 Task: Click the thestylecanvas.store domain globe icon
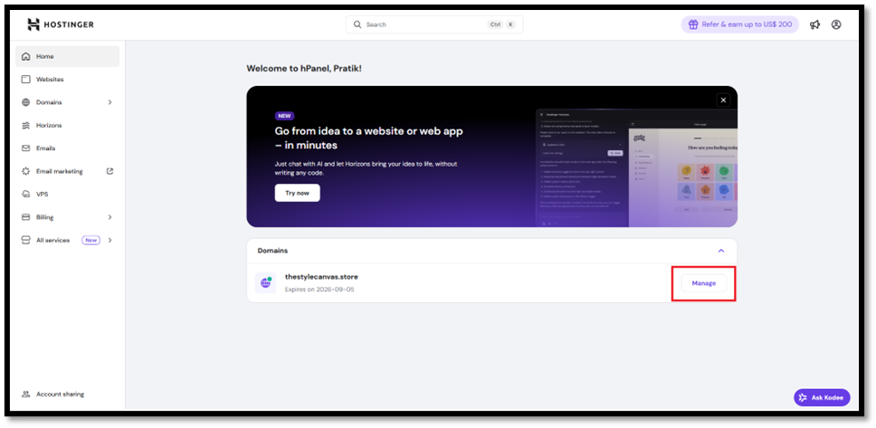tap(265, 283)
